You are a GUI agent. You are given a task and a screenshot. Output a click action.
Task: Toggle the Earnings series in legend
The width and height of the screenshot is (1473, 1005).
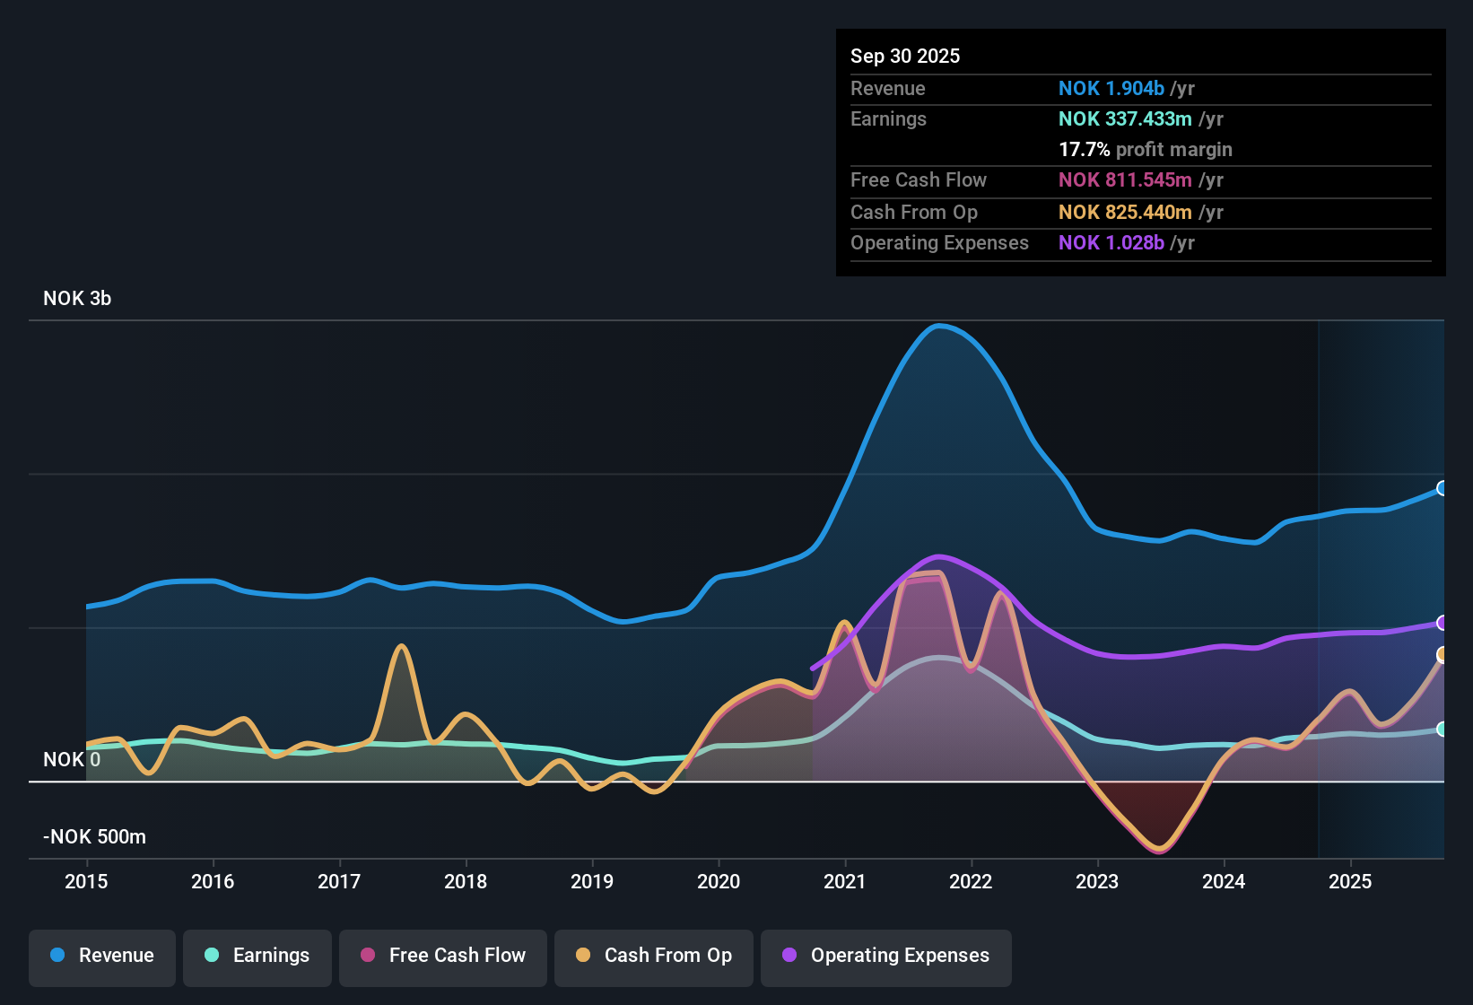coord(257,956)
